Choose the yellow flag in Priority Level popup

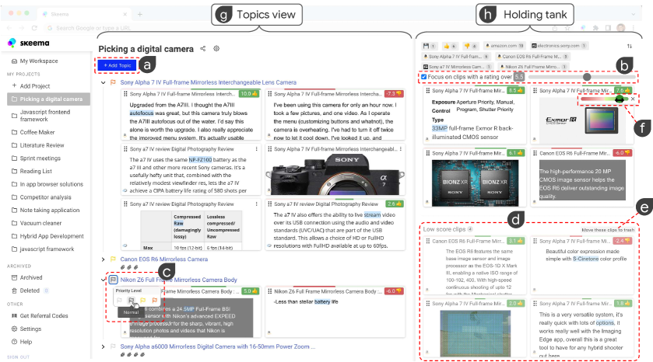point(143,300)
